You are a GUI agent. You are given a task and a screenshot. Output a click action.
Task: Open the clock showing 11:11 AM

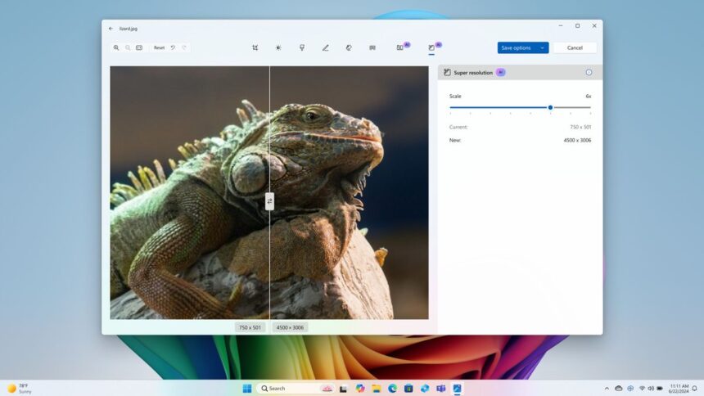click(679, 389)
